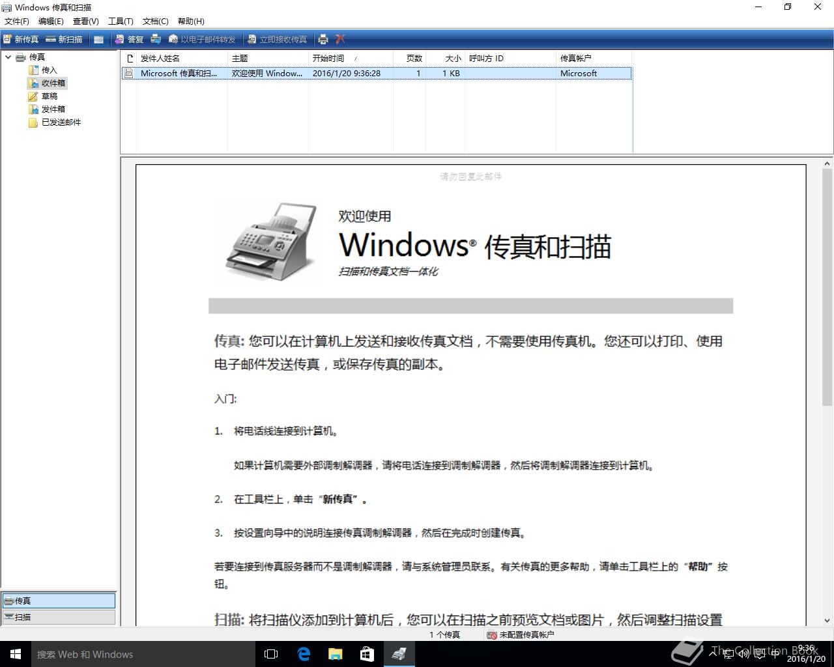Click 以电子邮件转发 (Forward as email)
The image size is (834, 667).
tap(202, 39)
